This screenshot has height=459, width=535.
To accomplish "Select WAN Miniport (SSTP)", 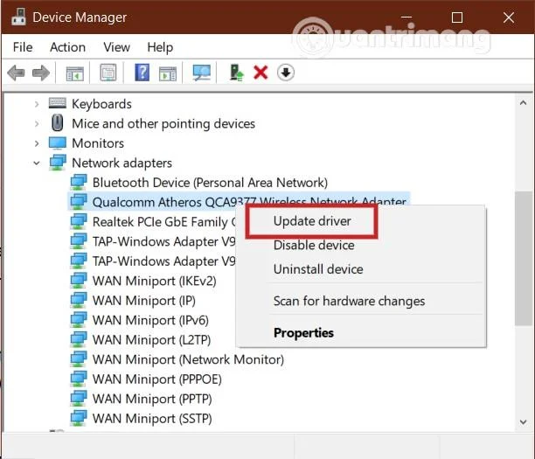I will (x=152, y=419).
